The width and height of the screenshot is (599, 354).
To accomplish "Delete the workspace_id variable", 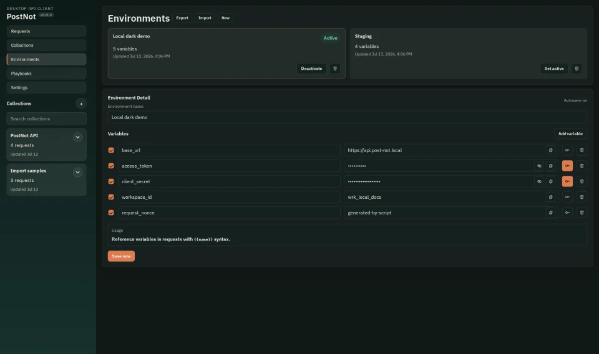I will point(582,197).
